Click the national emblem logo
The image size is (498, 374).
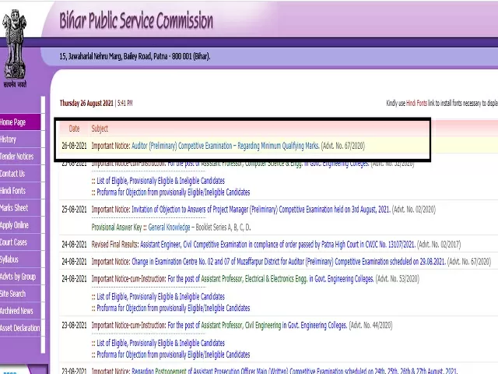point(17,44)
